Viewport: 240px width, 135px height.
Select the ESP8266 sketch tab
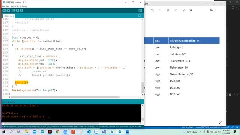pyautogui.click(x=9, y=16)
